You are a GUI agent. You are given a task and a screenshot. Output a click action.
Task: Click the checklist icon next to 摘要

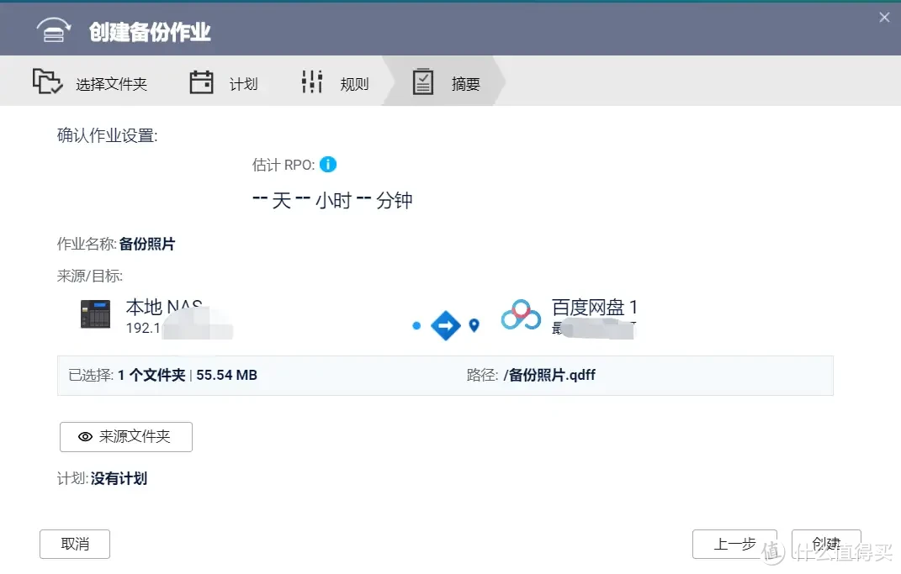click(x=422, y=81)
